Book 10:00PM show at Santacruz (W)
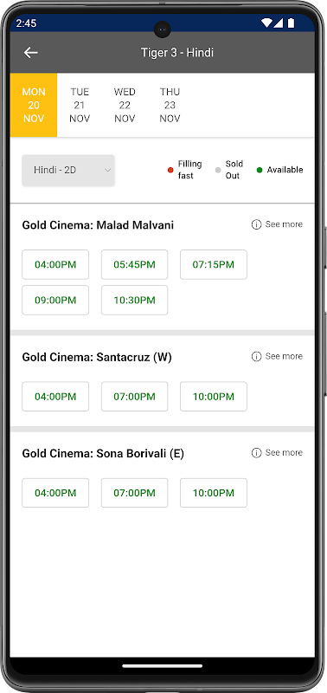Viewport: 327px width, 693px height. pyautogui.click(x=214, y=397)
